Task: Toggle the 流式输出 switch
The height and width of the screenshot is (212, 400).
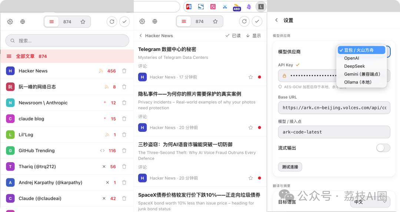Action: pyautogui.click(x=383, y=148)
